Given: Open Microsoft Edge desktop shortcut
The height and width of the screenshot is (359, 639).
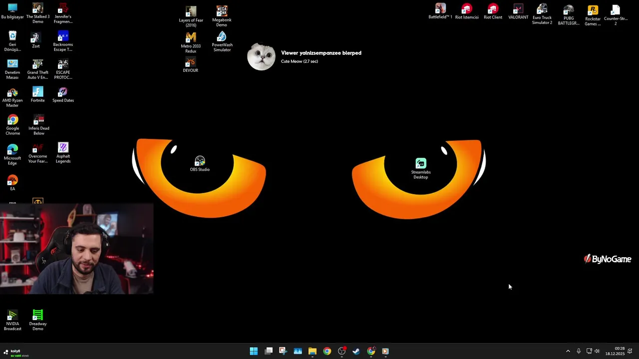Looking at the screenshot, I should click(12, 155).
